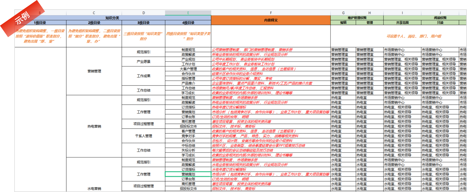Select the green 维护管理权限 header cell
The height and width of the screenshot is (192, 467).
(x=357, y=18)
